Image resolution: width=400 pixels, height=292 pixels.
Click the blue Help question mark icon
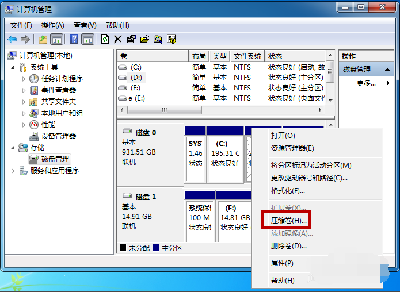click(x=74, y=39)
